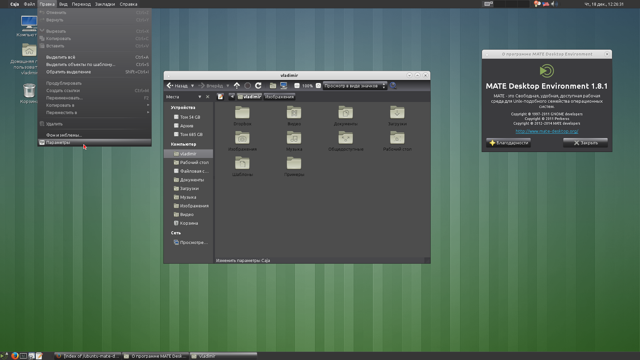This screenshot has width=640, height=360.
Task: Click Закрыть in the About MATE dialog
Action: coord(585,143)
